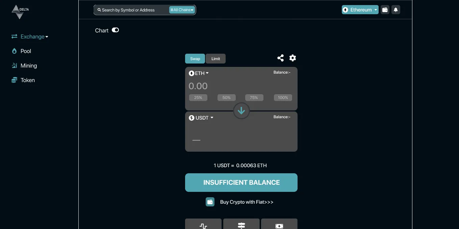This screenshot has width=459, height=229.
Task: Click the ETH token logo
Action: 191,73
